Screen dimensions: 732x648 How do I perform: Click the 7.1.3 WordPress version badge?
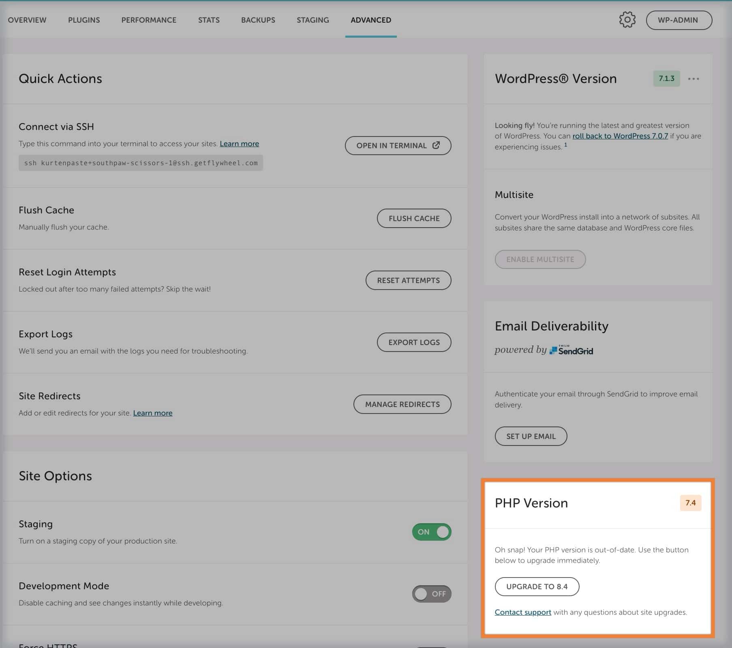tap(666, 79)
